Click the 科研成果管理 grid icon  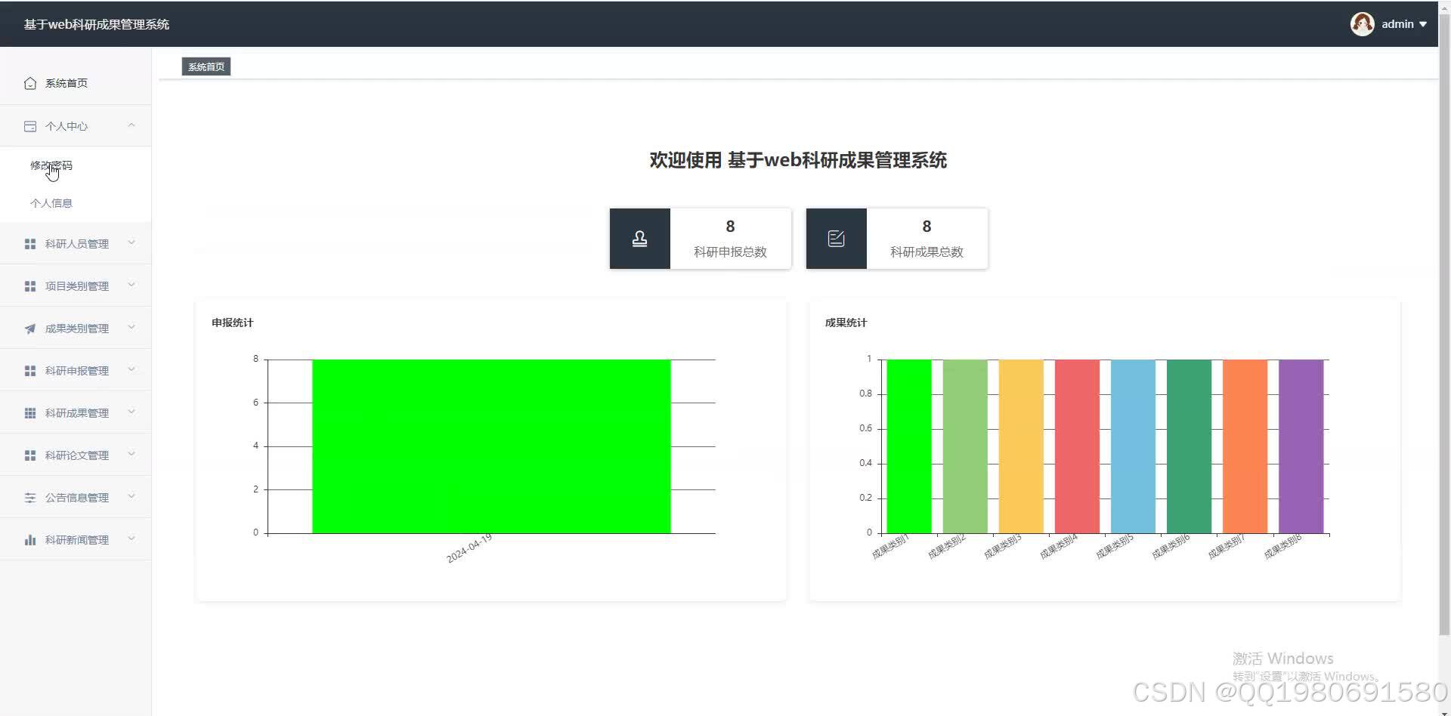pyautogui.click(x=30, y=413)
